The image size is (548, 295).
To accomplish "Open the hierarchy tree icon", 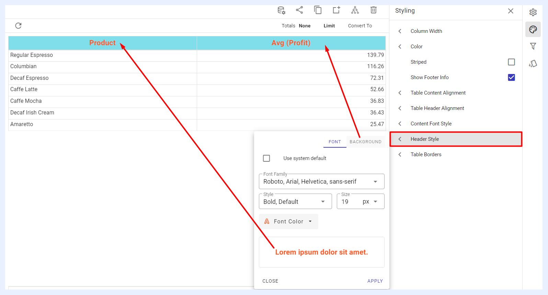I will [x=355, y=10].
